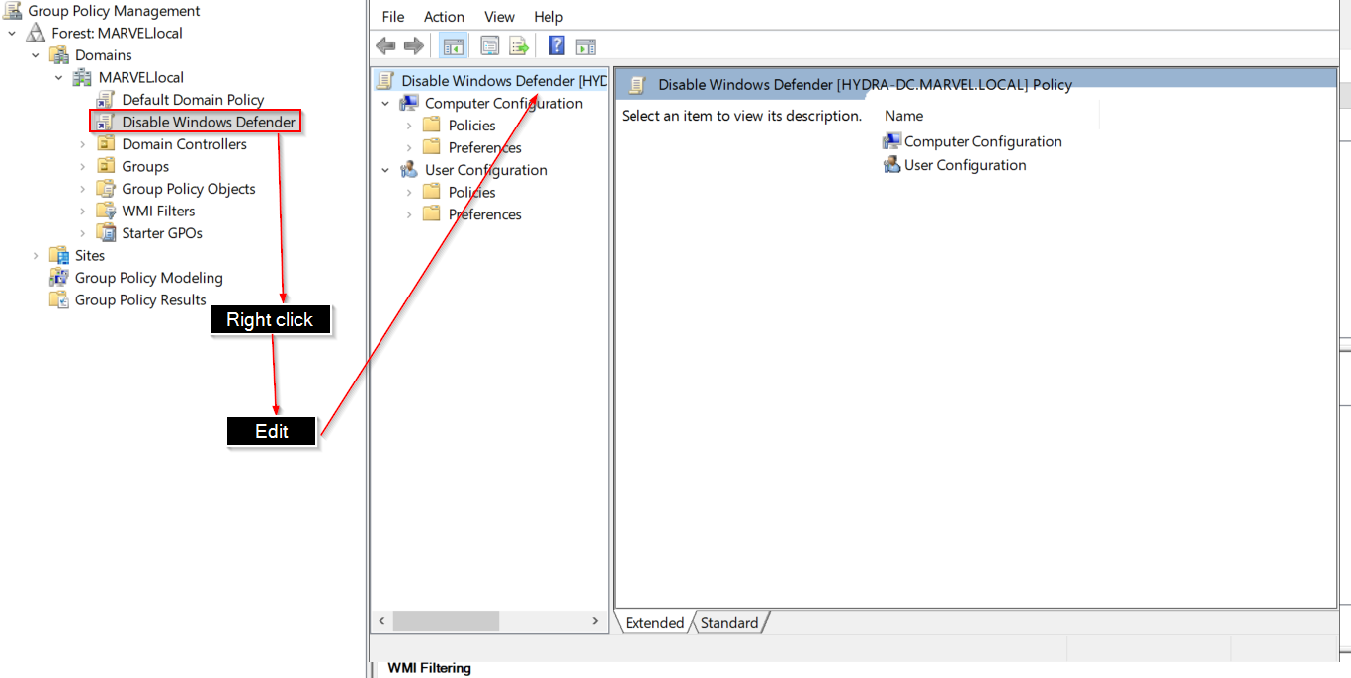Click the Back arrow toolbar icon
This screenshot has height=678, width=1351.
[385, 45]
